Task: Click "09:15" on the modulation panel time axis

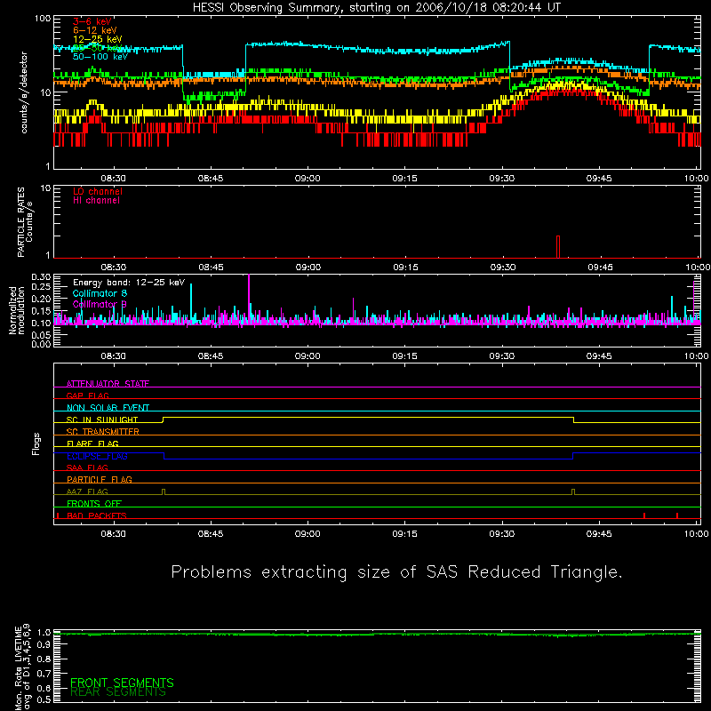Action: (404, 356)
